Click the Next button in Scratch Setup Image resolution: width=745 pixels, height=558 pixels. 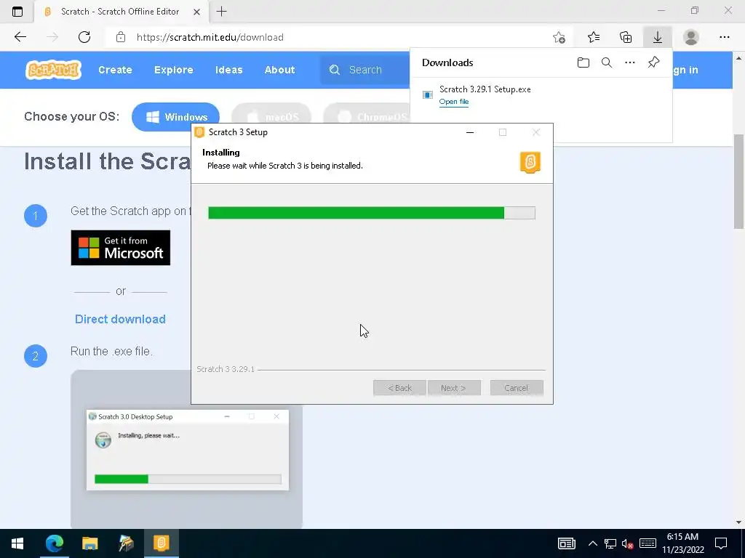(x=454, y=388)
